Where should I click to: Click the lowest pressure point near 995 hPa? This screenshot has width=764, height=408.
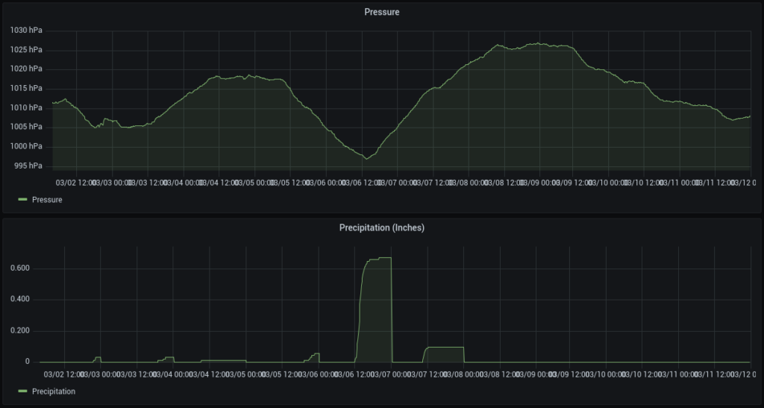[x=366, y=158]
